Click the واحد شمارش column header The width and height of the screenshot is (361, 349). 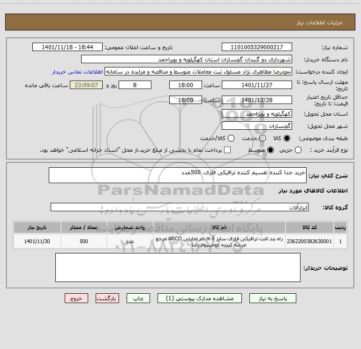pyautogui.click(x=130, y=228)
